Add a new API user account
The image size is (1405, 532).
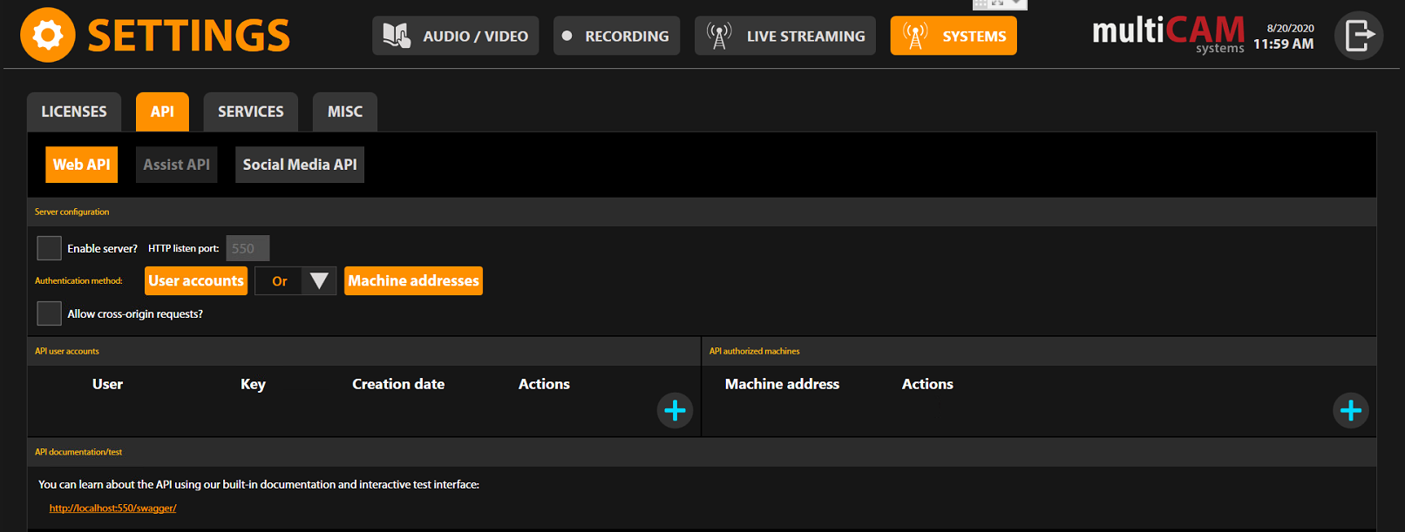[675, 410]
